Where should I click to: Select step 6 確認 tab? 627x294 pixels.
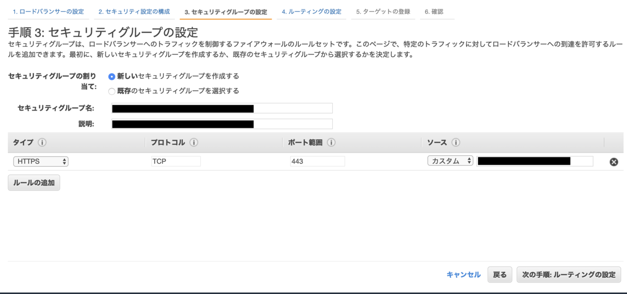pyautogui.click(x=434, y=11)
